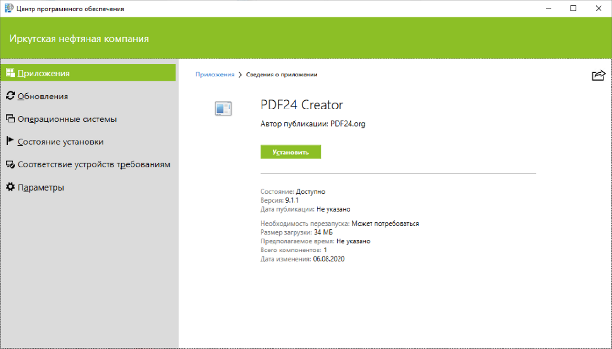This screenshot has height=349, width=612.
Task: Go to Операционные системы section
Action: pos(88,119)
